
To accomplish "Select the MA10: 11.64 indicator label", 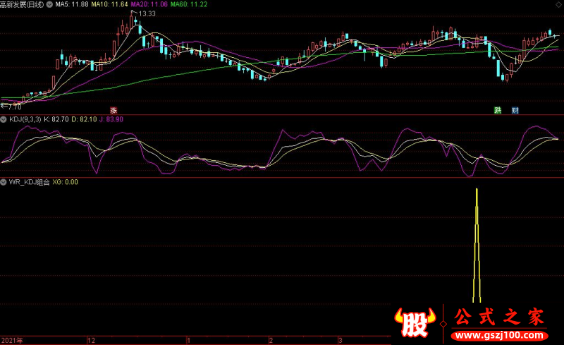I will tap(109, 4).
